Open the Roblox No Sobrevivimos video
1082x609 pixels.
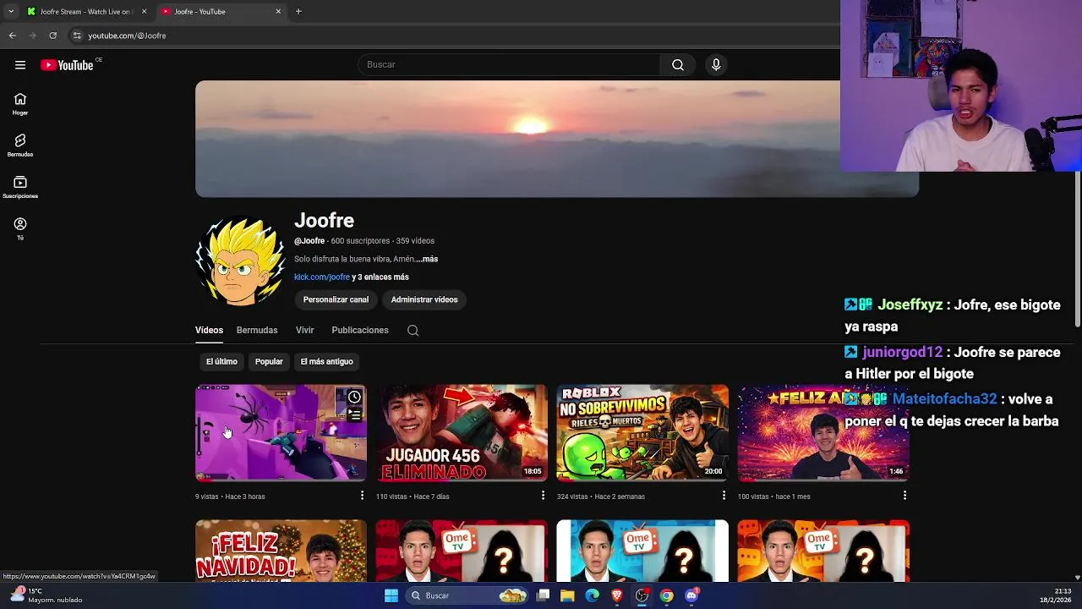click(x=642, y=433)
